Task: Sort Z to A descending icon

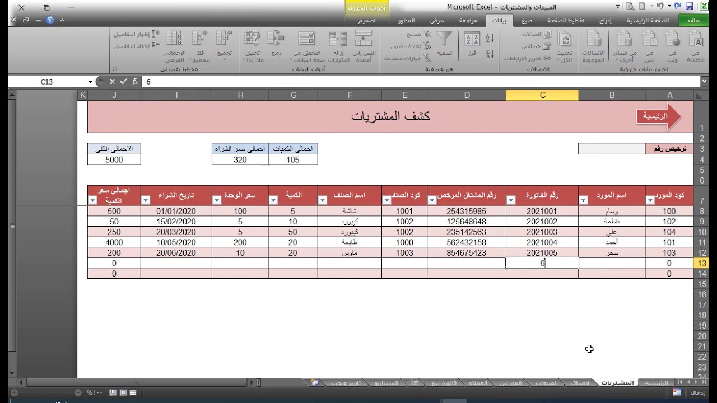Action: 490,54
